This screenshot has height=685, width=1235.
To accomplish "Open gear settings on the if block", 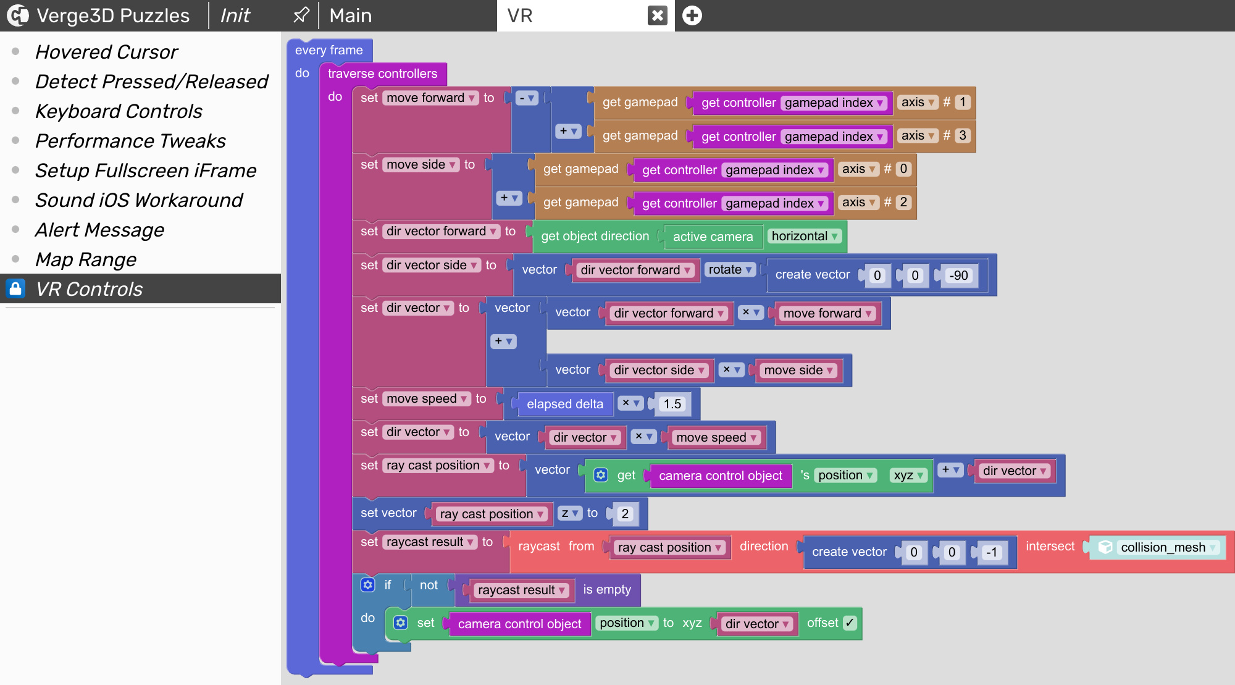I will 368,584.
